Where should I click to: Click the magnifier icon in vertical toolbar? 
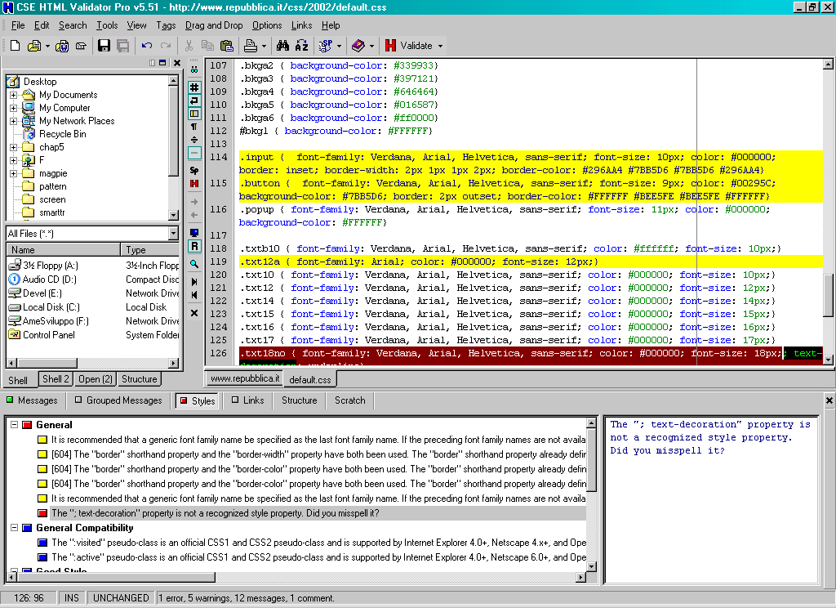click(x=194, y=264)
